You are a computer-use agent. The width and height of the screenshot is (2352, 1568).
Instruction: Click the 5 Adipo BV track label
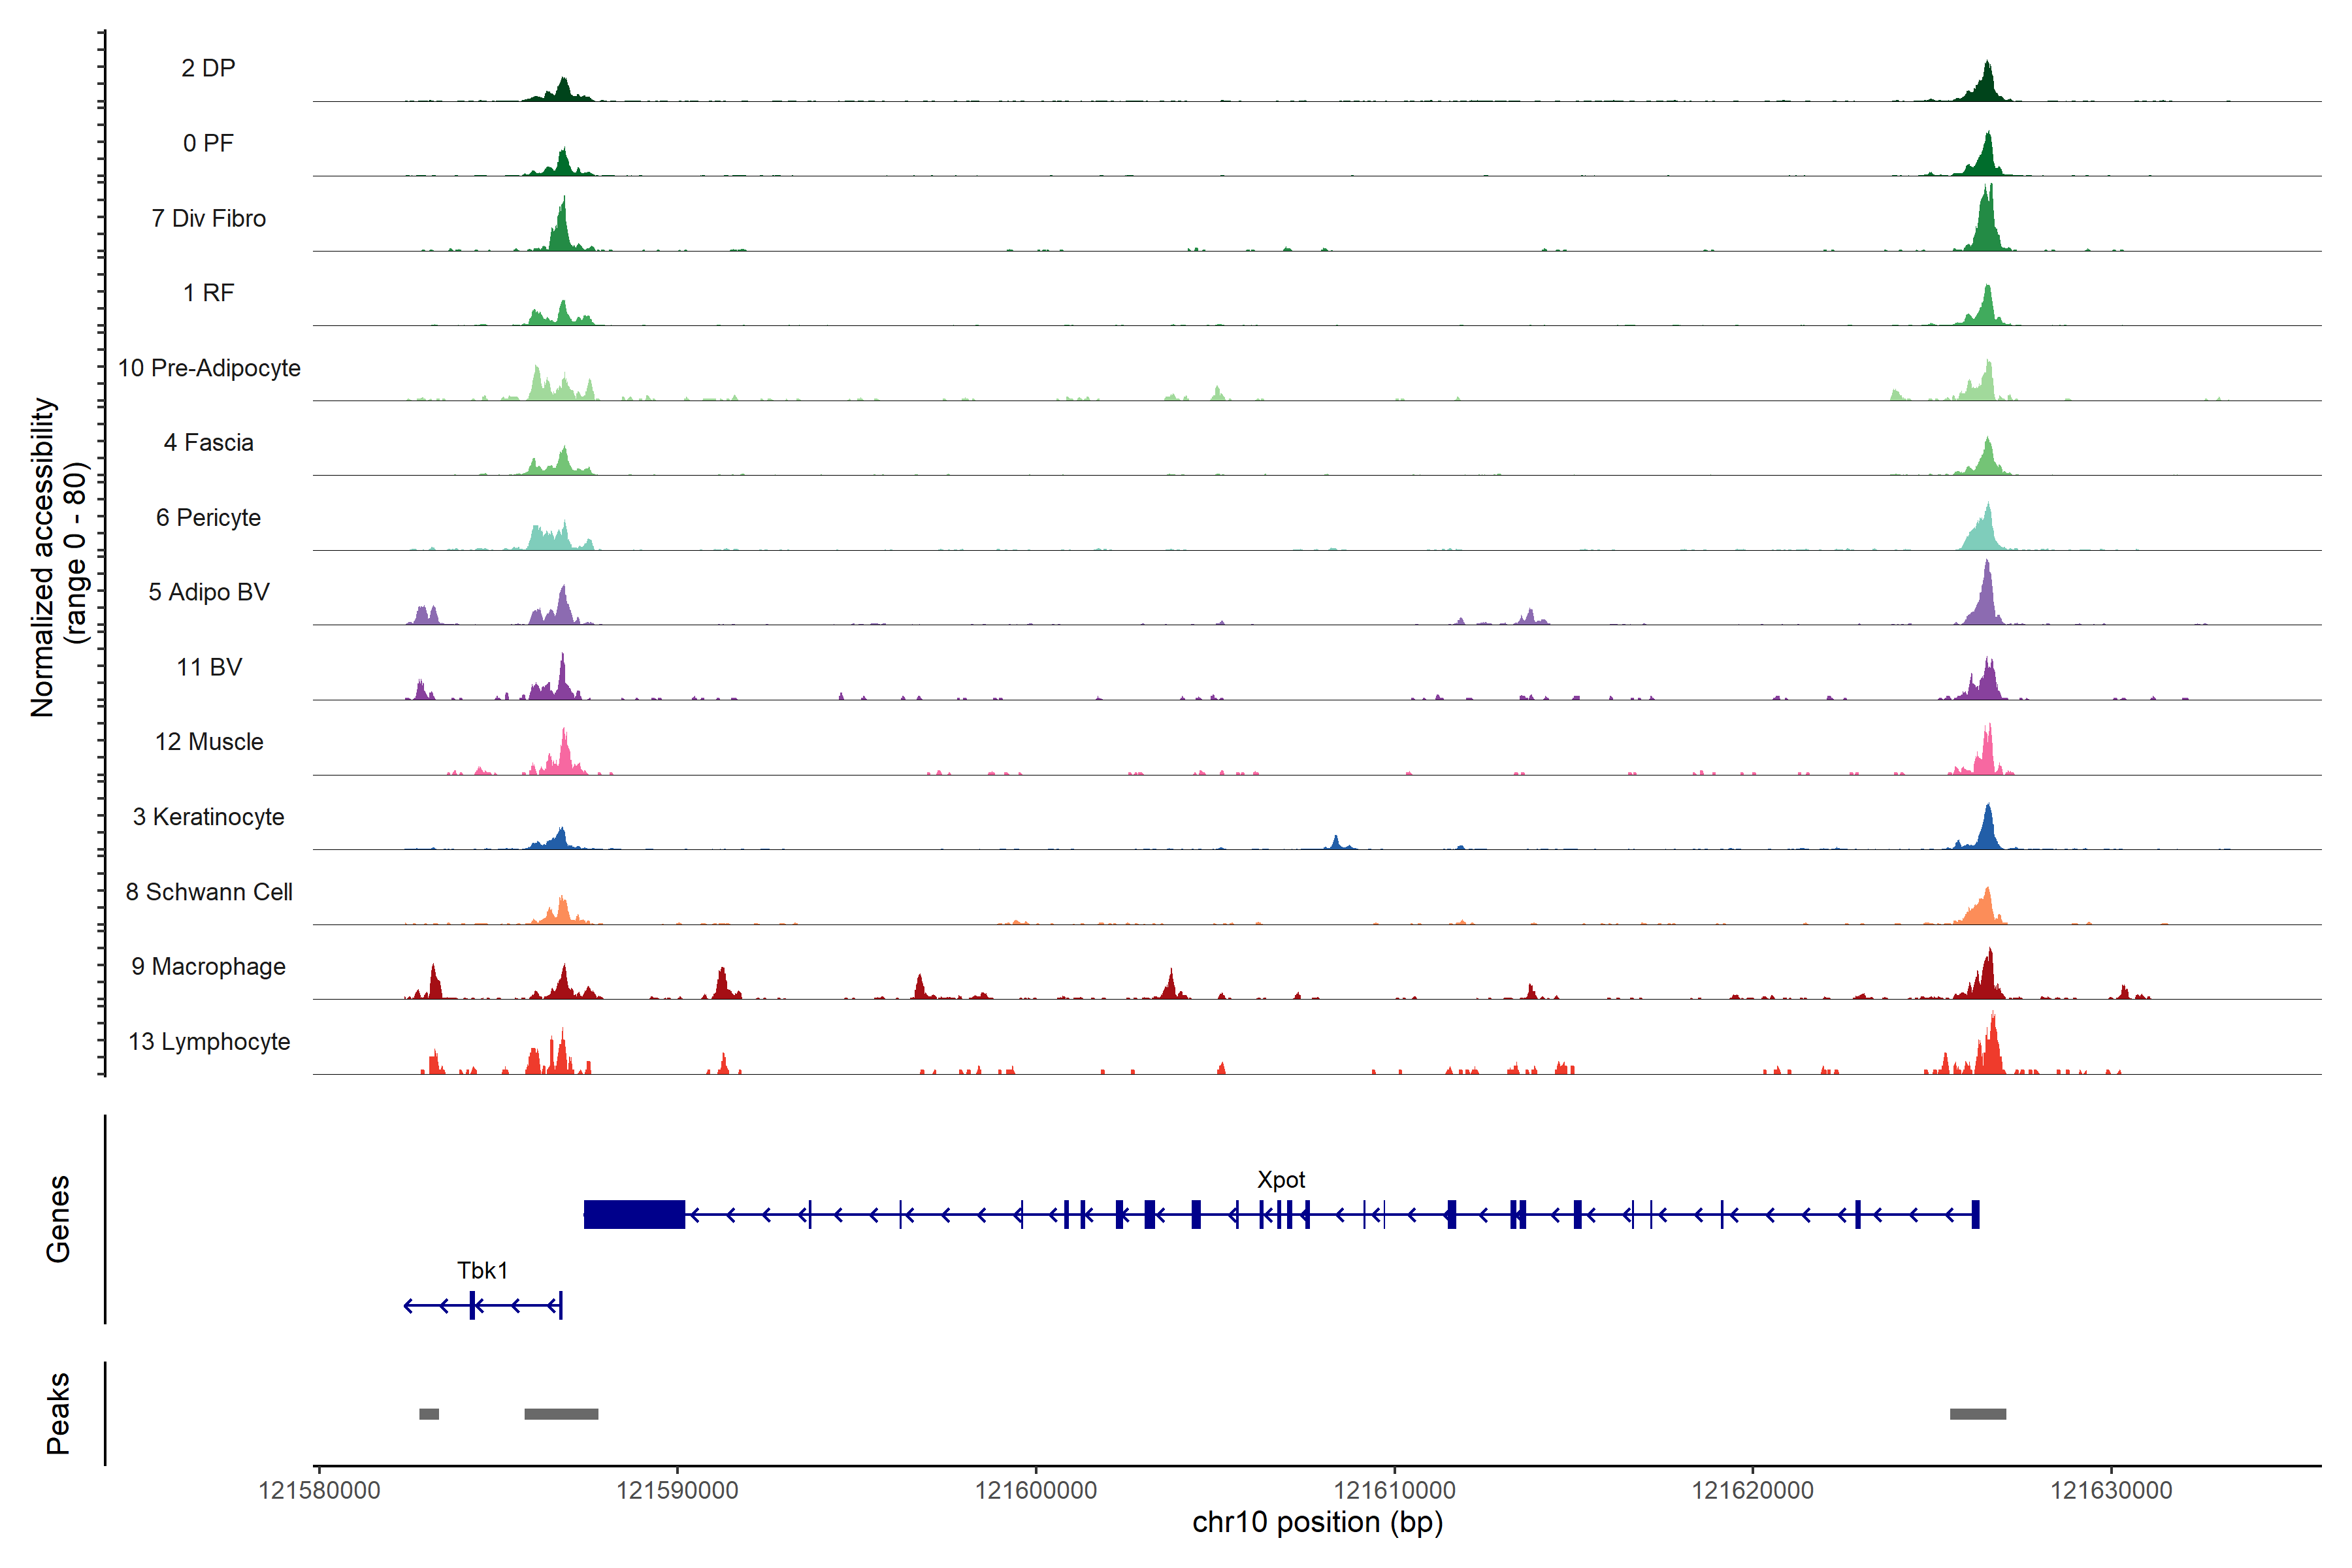coord(208,592)
